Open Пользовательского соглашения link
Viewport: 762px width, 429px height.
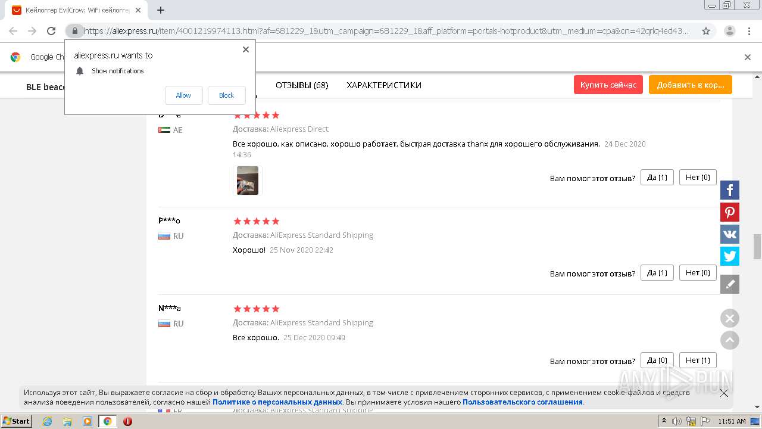523,402
